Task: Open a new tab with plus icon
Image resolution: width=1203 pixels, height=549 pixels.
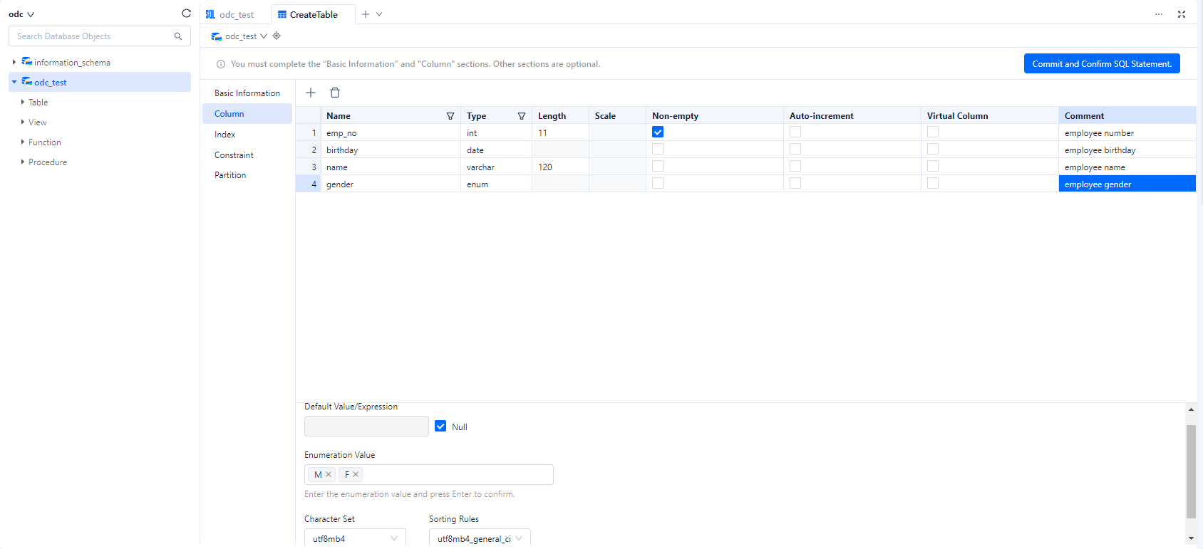Action: tap(366, 14)
